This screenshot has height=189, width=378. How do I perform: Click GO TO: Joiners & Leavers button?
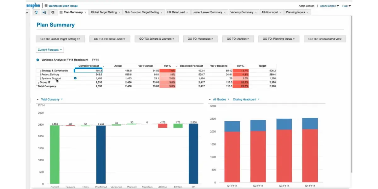coord(157,39)
